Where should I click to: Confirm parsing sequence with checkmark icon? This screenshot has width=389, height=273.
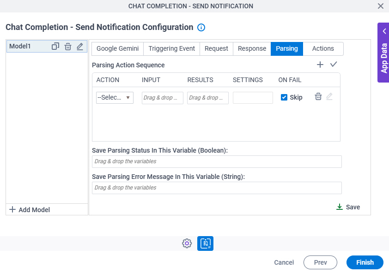point(334,65)
